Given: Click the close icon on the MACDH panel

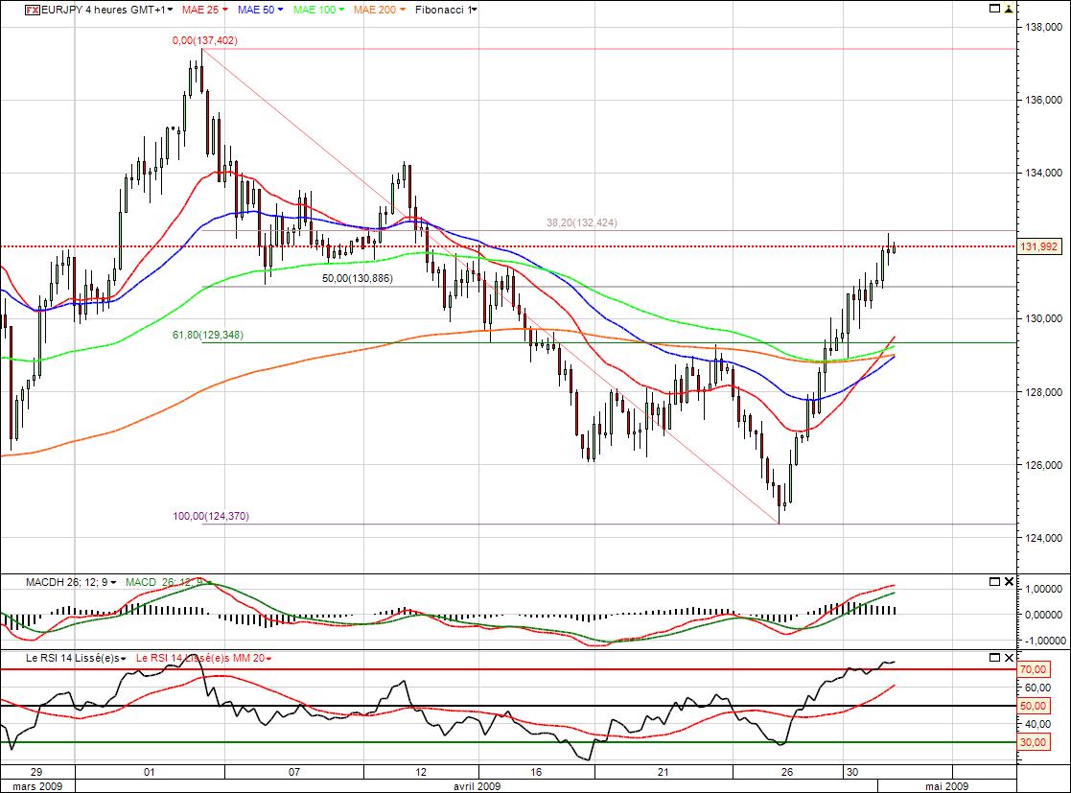Looking at the screenshot, I should click(x=1009, y=581).
